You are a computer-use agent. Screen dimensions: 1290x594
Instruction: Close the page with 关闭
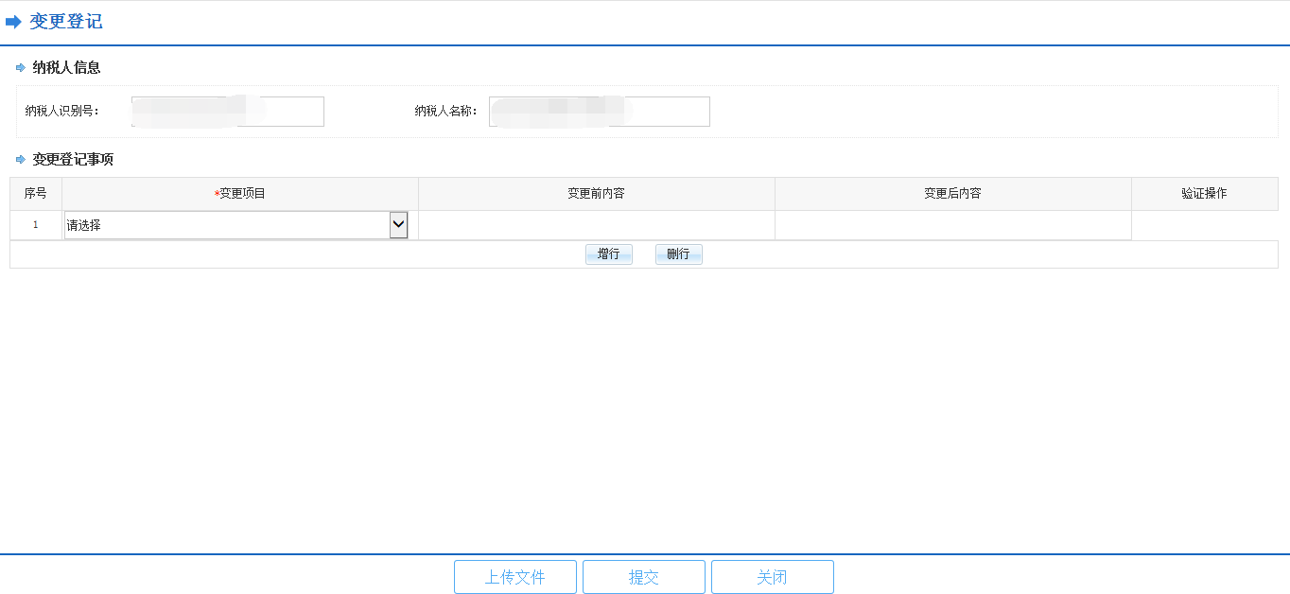click(x=772, y=576)
